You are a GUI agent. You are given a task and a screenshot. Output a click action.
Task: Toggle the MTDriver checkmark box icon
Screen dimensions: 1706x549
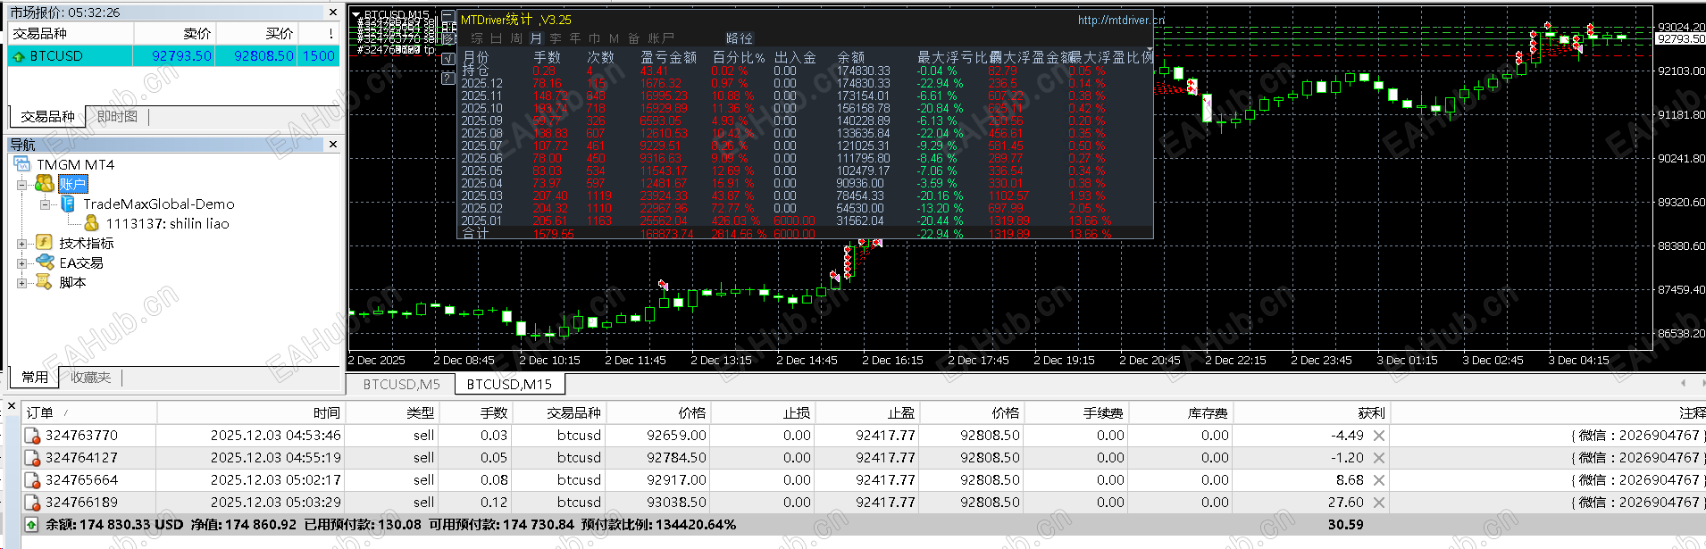click(x=448, y=59)
